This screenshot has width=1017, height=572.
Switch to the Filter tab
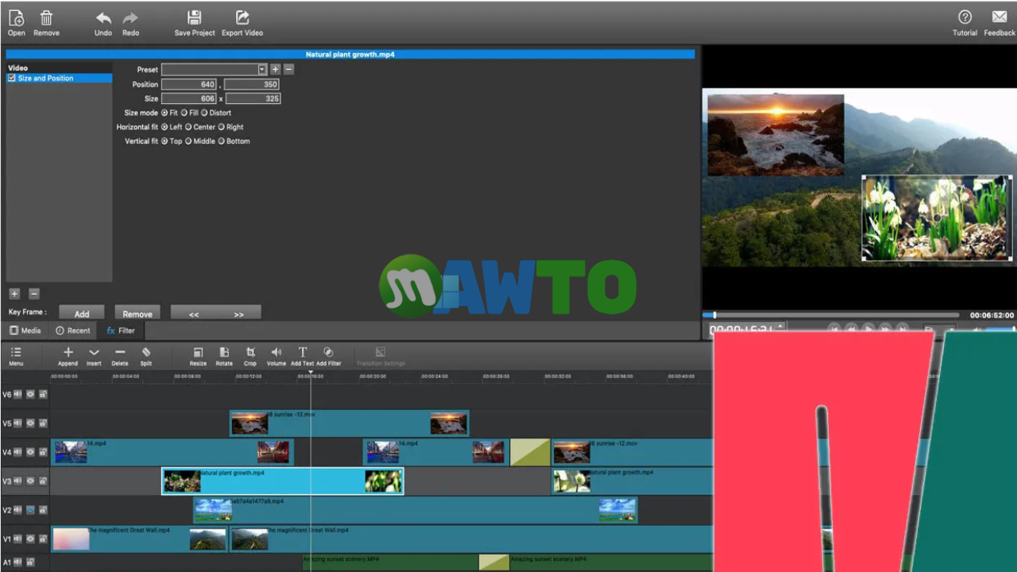[121, 330]
